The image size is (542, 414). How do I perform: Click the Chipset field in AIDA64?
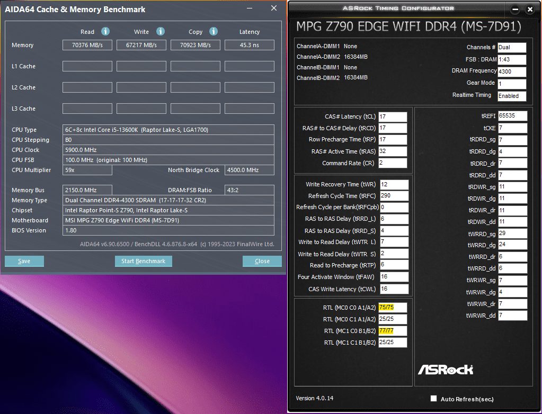[x=168, y=210]
